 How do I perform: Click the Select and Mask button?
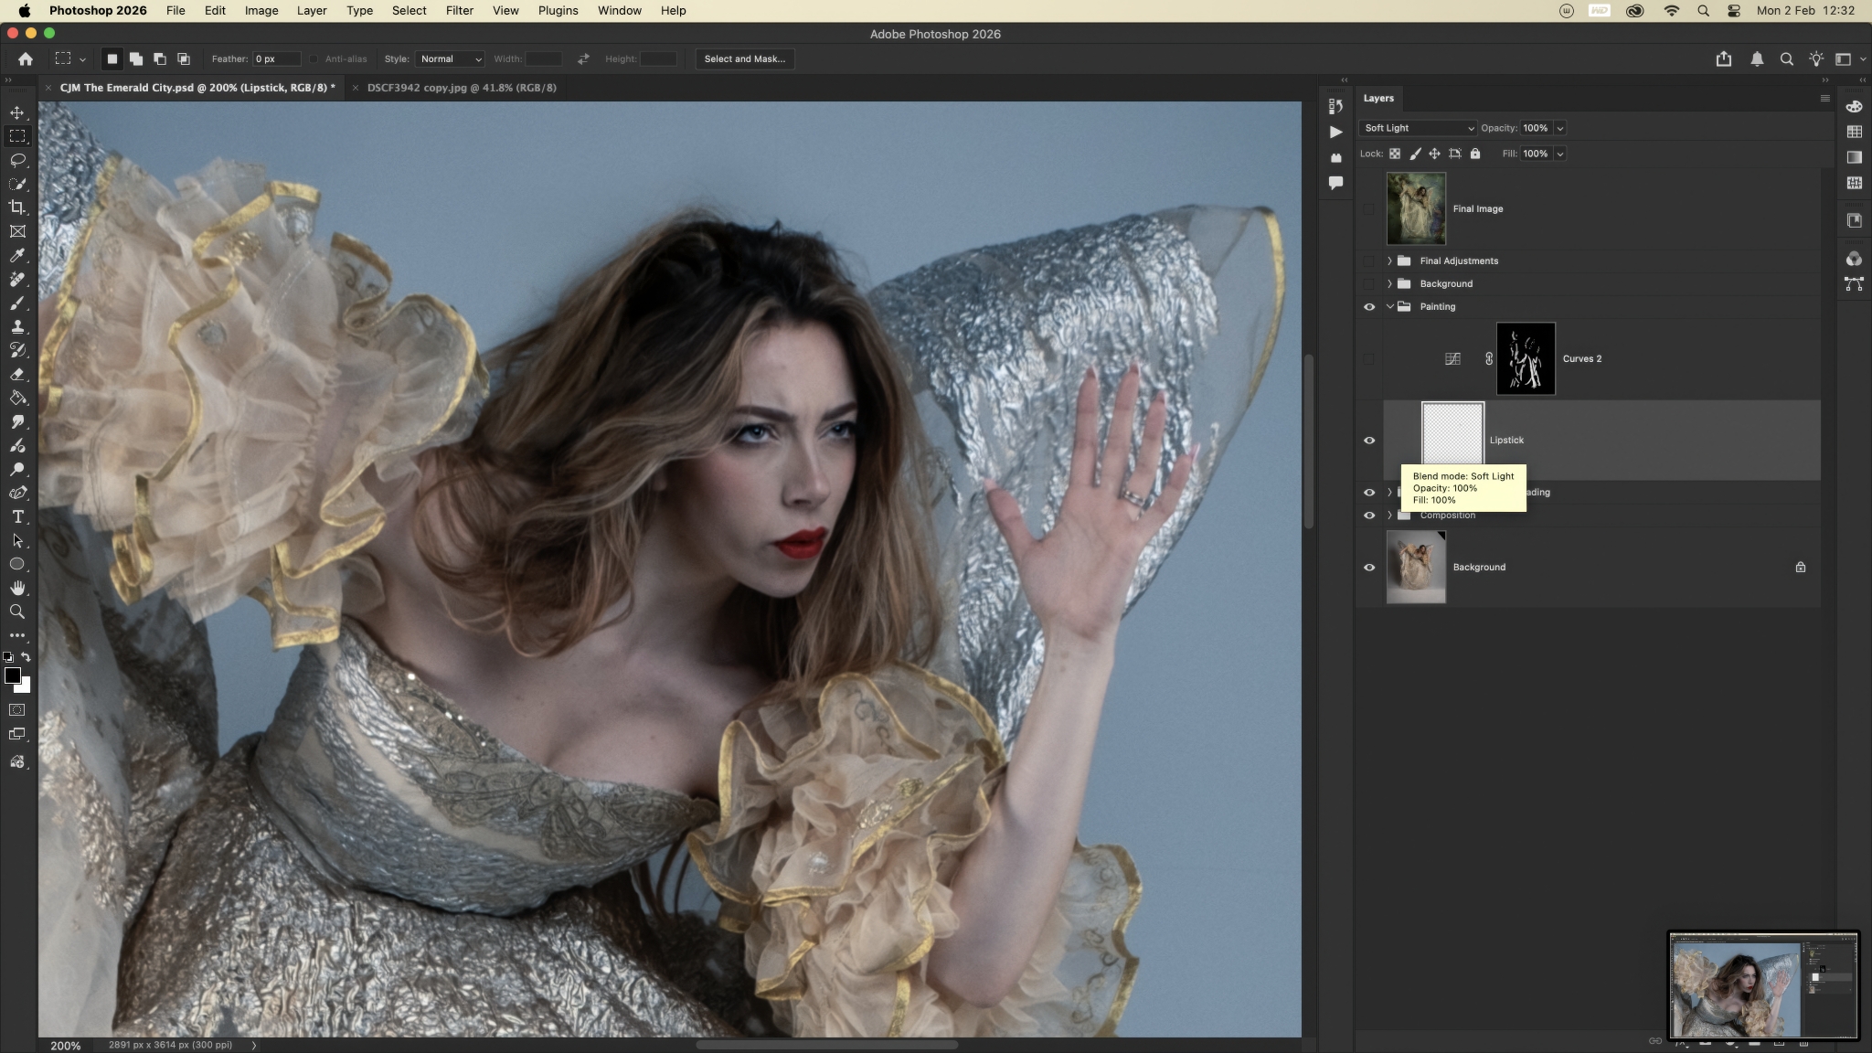click(x=744, y=58)
